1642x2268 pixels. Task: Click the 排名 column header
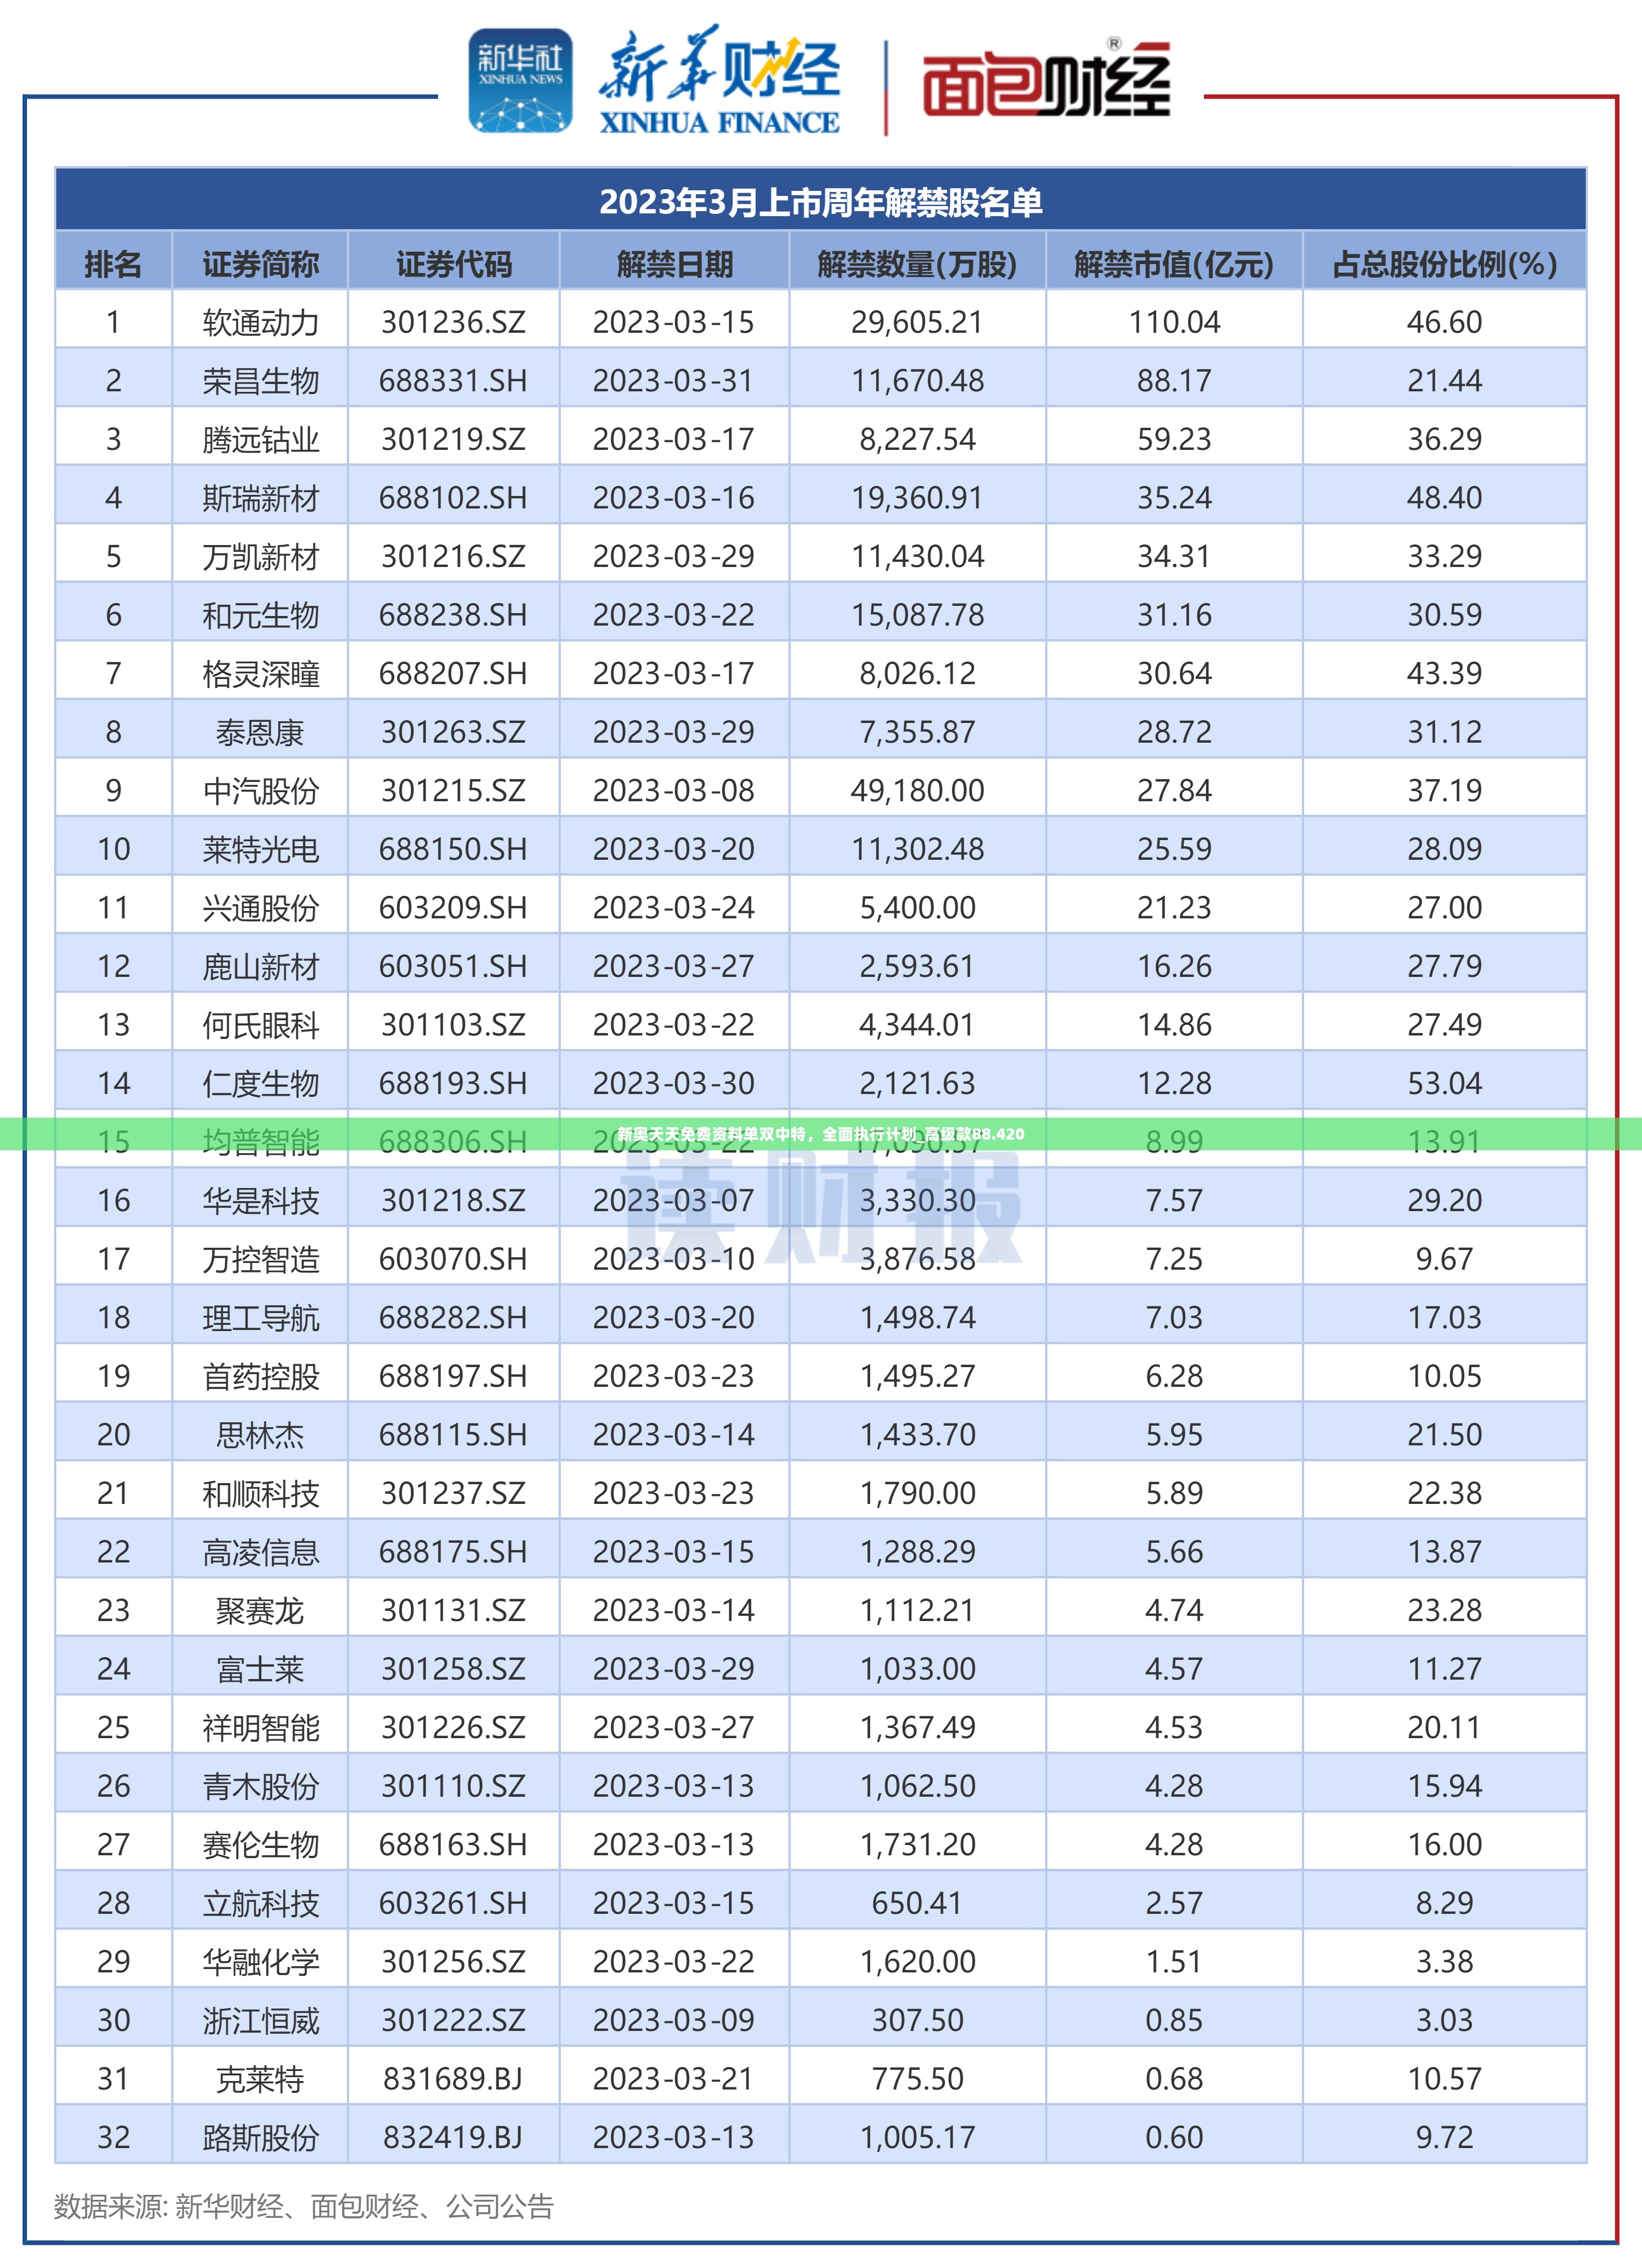113,264
